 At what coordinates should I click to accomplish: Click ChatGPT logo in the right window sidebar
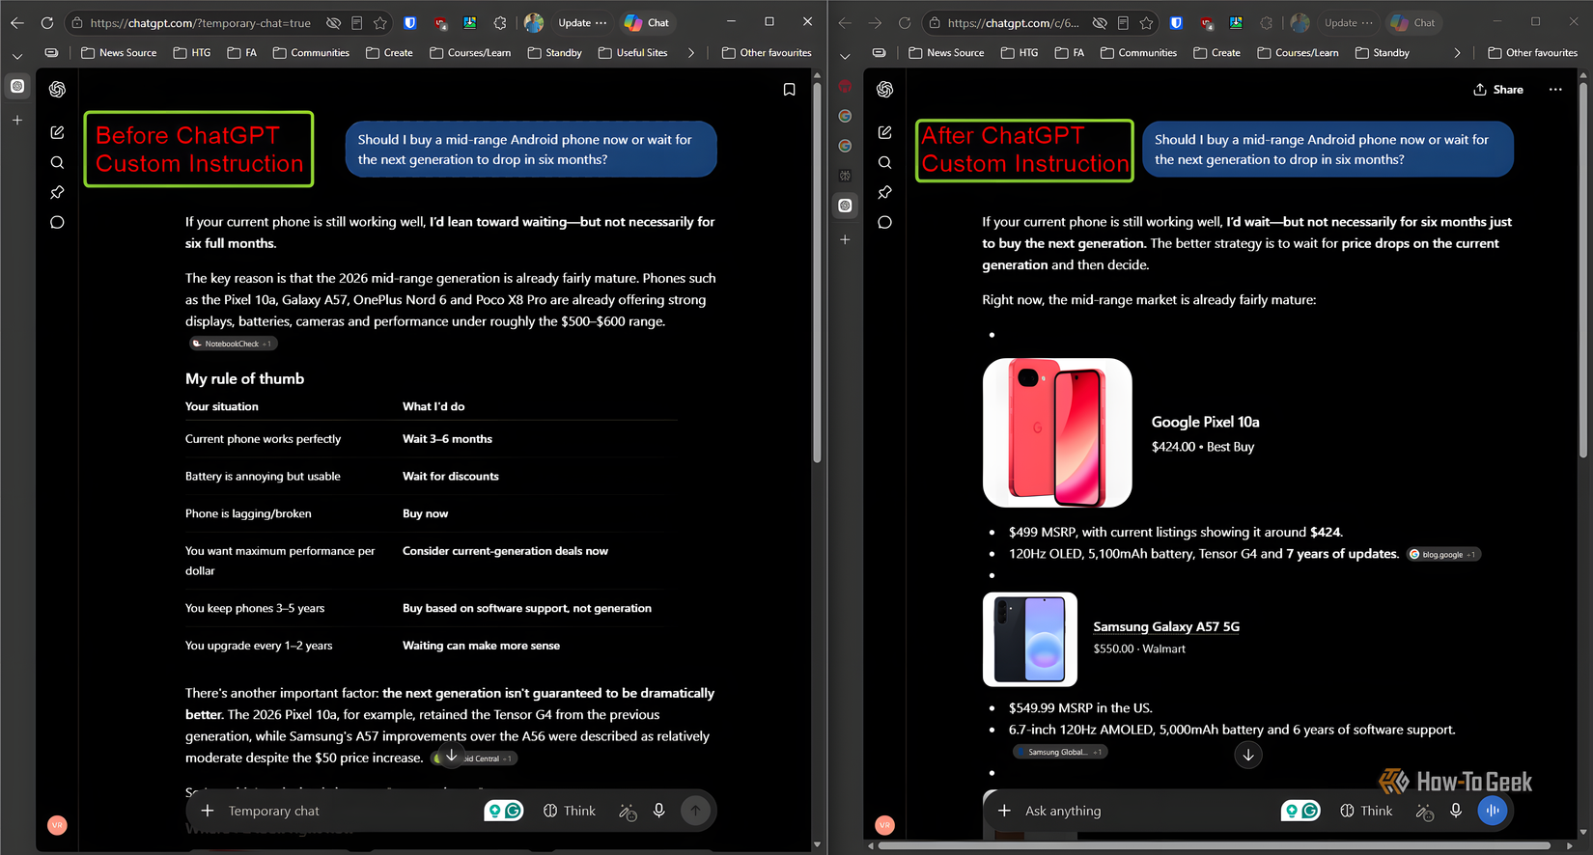tap(884, 90)
